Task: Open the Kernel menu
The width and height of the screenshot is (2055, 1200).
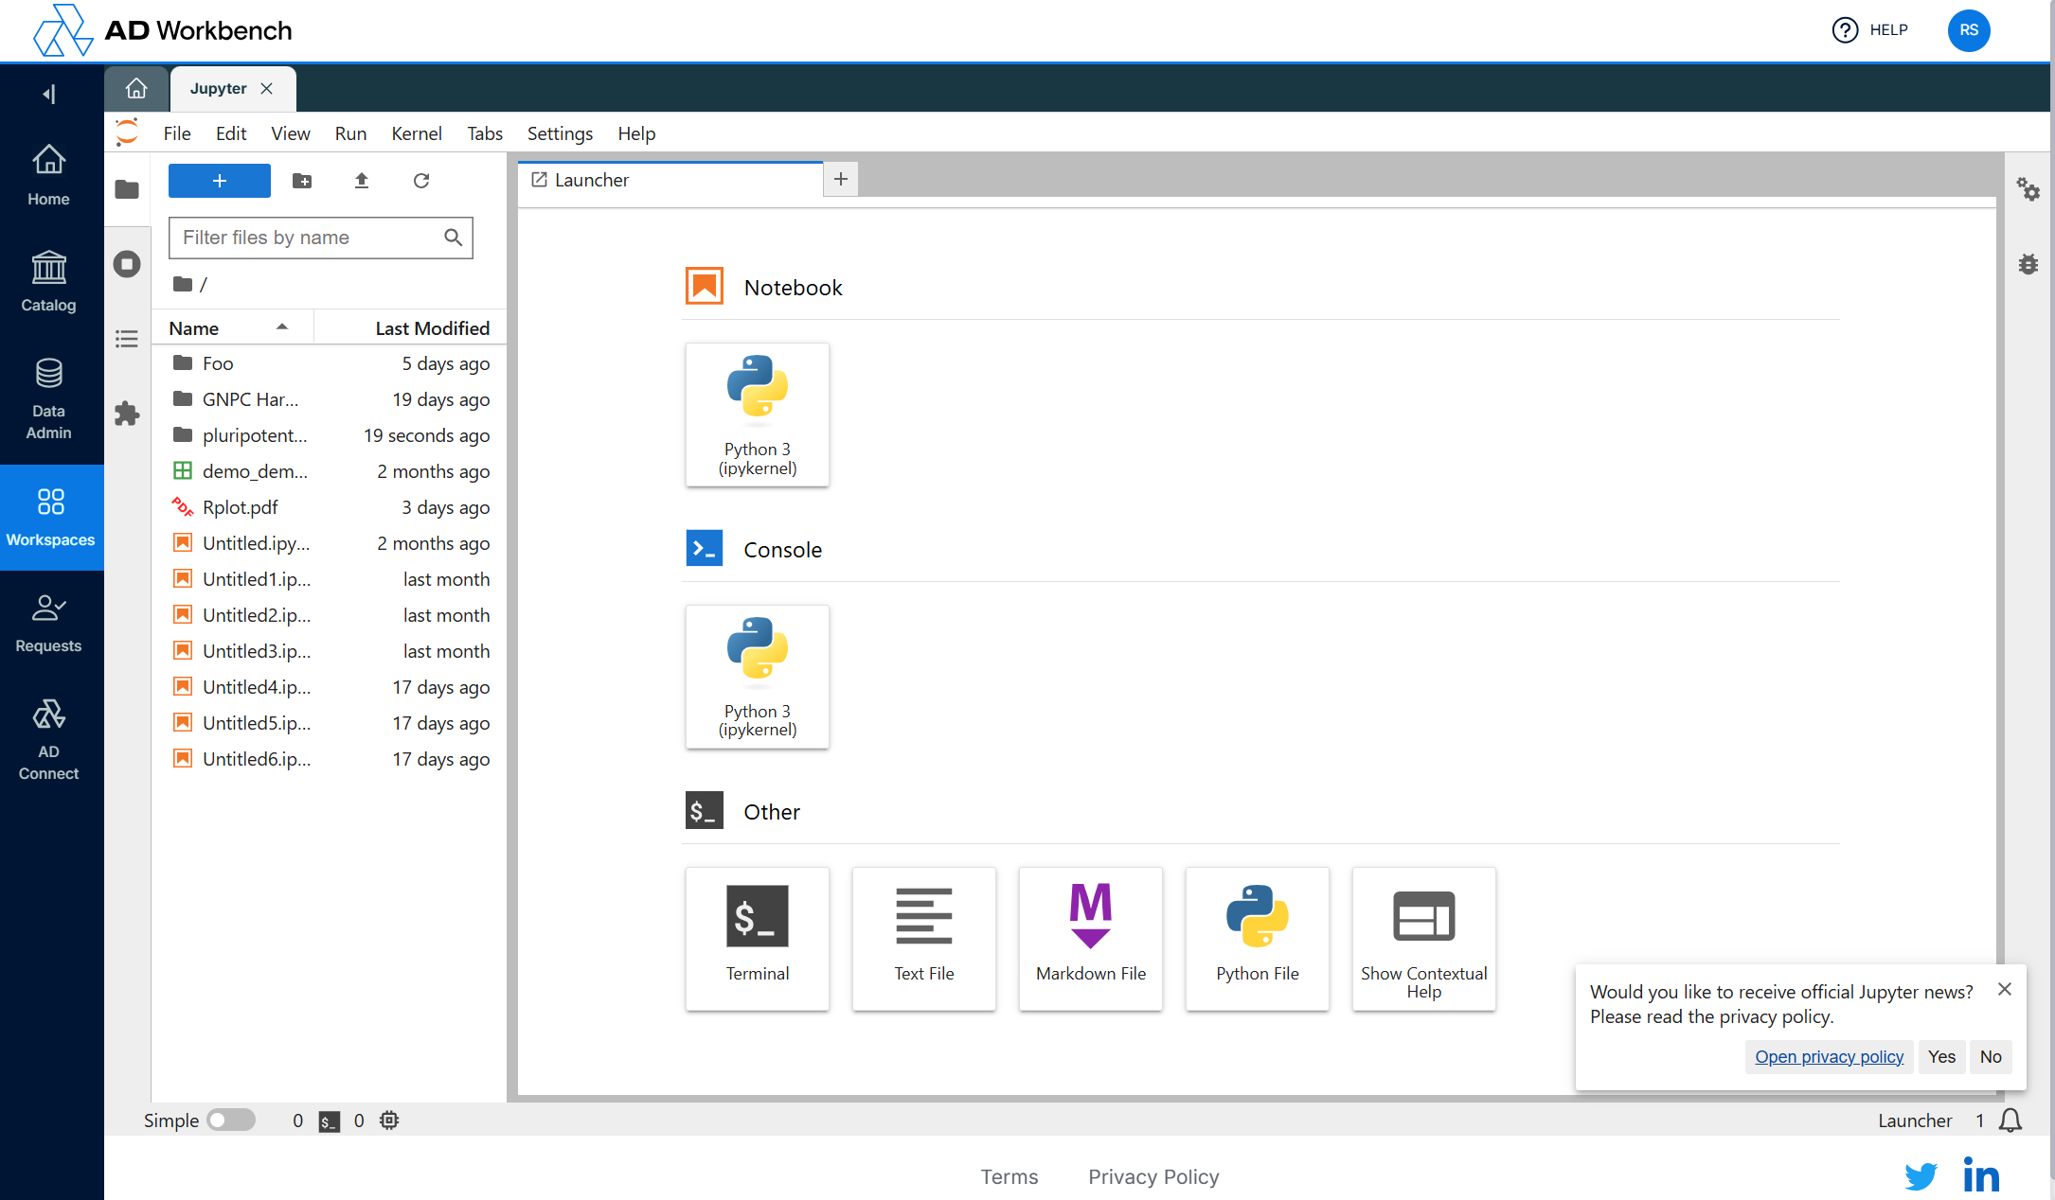Action: [416, 133]
